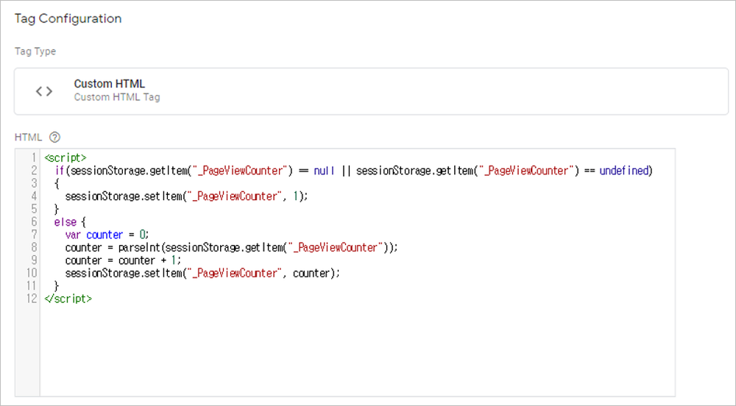
Task: Click the setItem counter call on line 10
Action: pos(202,273)
